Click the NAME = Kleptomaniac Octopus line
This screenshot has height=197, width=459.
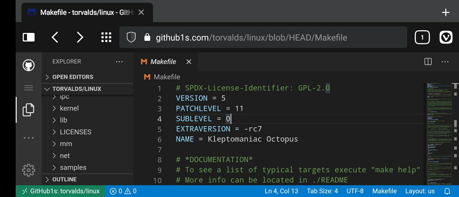[237, 139]
